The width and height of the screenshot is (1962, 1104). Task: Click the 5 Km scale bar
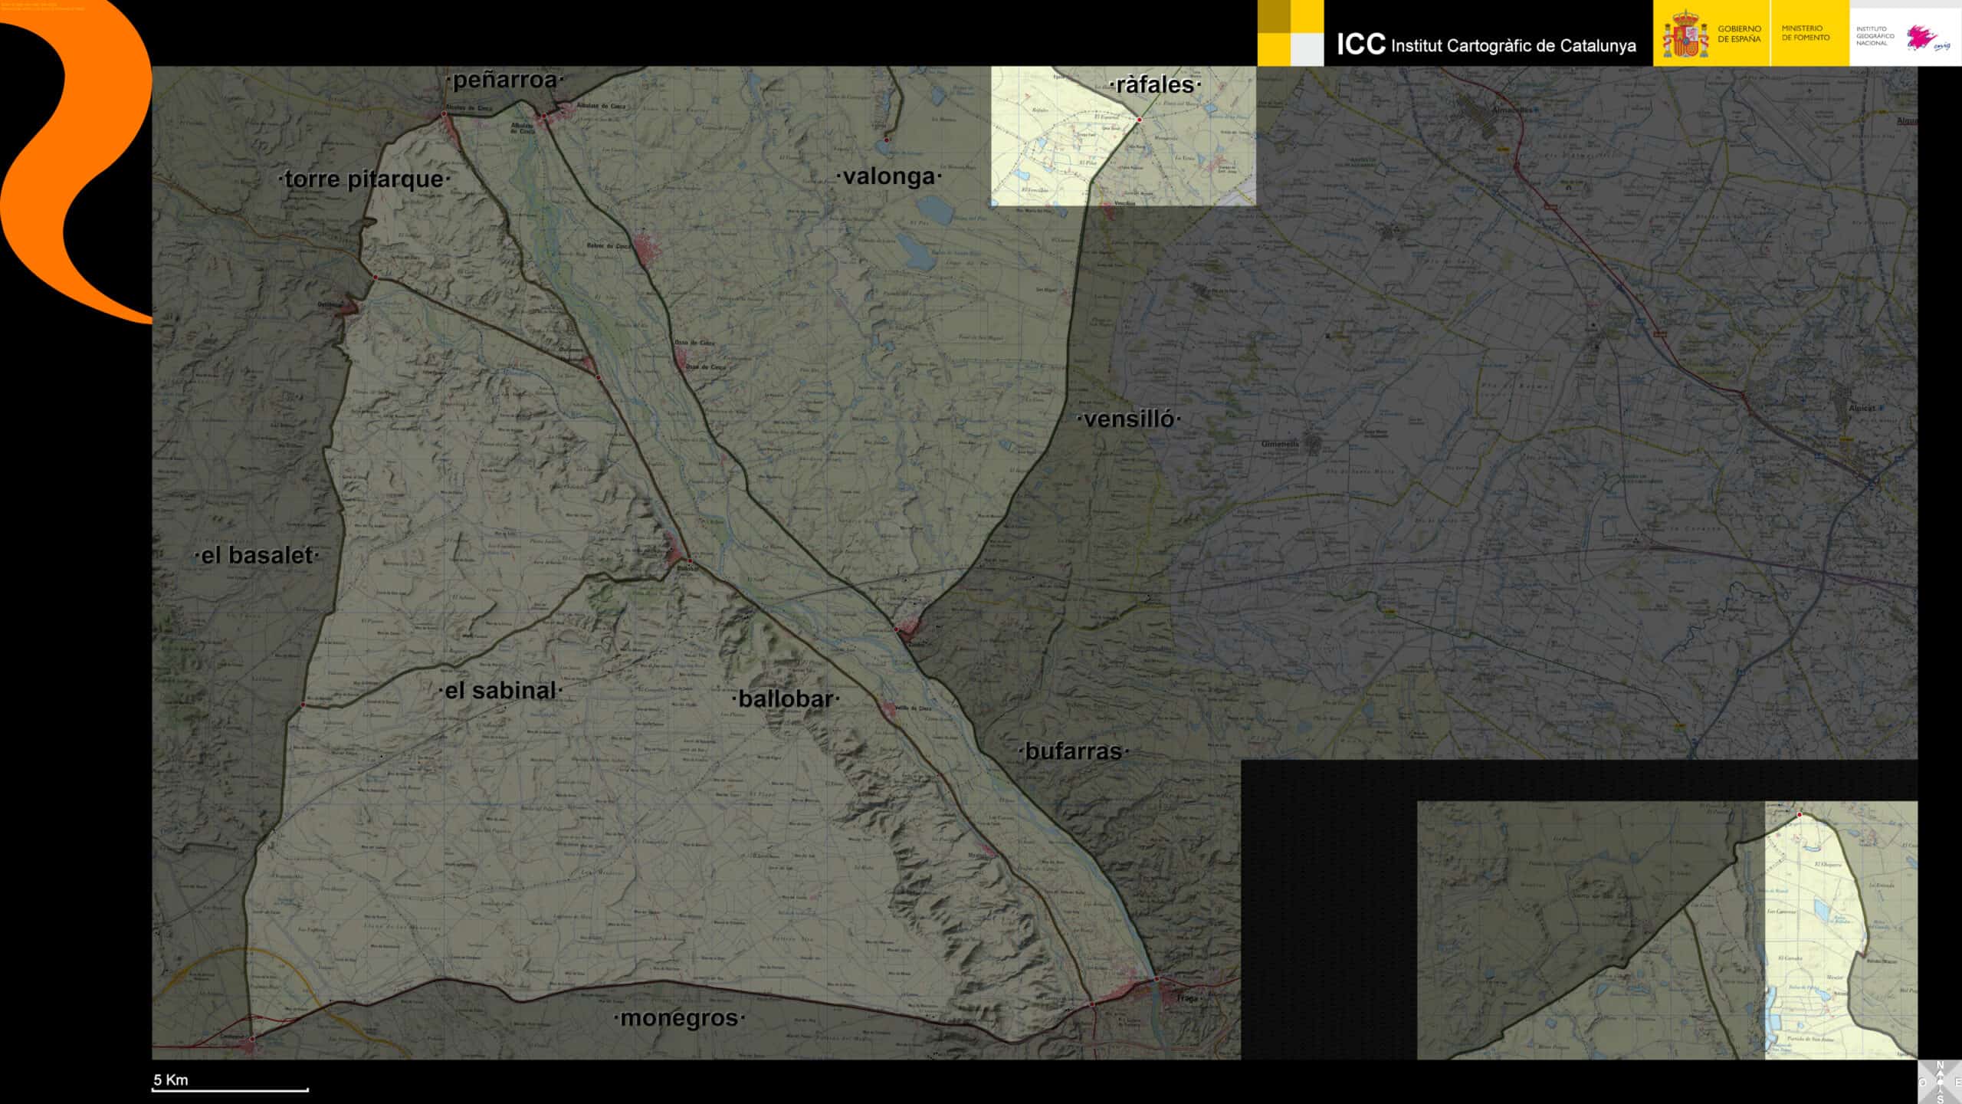coord(230,1087)
